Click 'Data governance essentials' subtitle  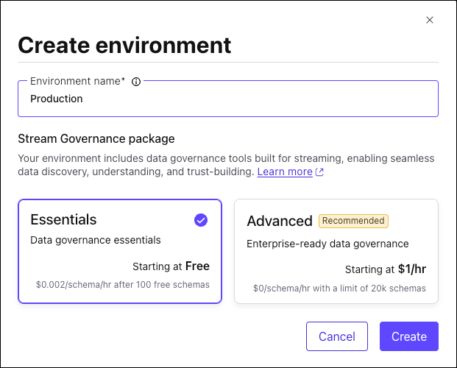[96, 240]
